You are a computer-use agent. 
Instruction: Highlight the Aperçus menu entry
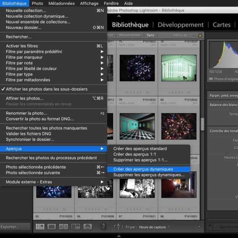53,148
